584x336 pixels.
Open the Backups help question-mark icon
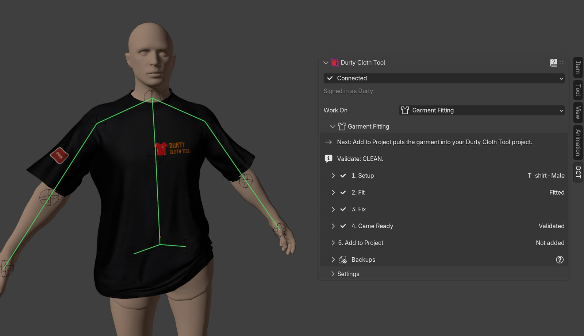tap(560, 259)
